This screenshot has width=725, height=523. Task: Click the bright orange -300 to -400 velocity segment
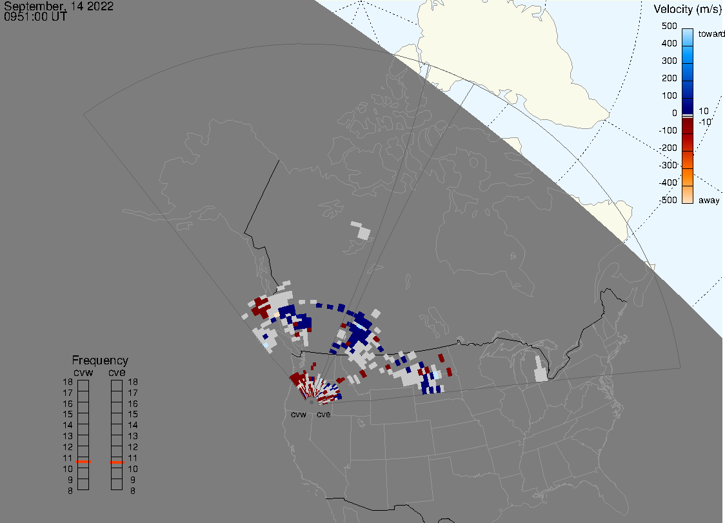[688, 177]
